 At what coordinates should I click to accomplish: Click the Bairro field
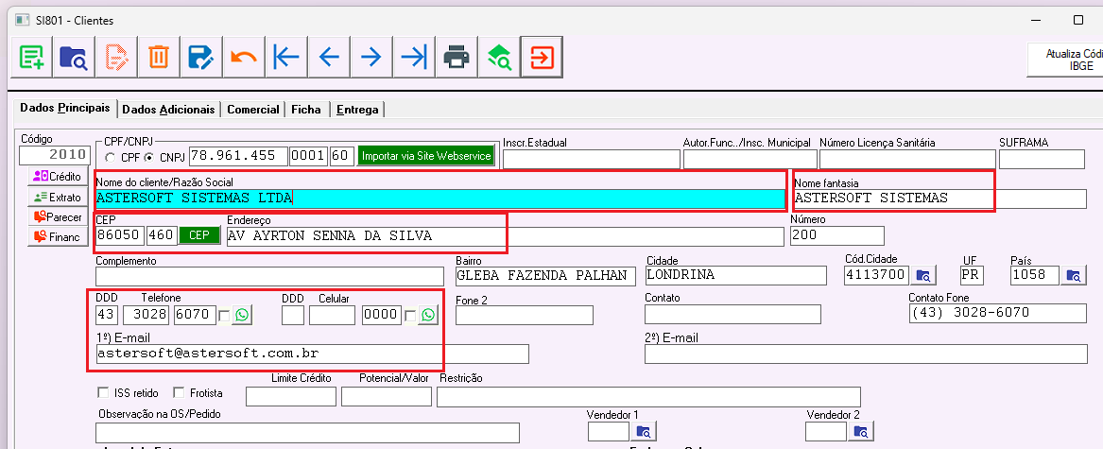[x=545, y=276]
